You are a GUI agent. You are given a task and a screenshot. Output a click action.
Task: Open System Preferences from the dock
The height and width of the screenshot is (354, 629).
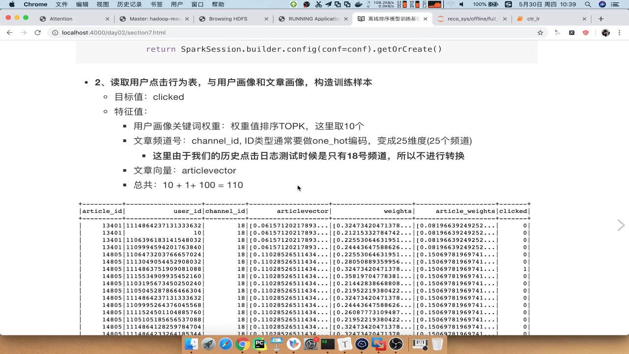311,344
